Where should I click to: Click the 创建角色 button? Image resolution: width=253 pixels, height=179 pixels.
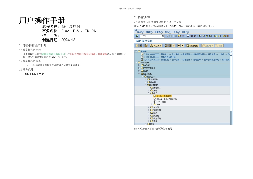[193, 46]
